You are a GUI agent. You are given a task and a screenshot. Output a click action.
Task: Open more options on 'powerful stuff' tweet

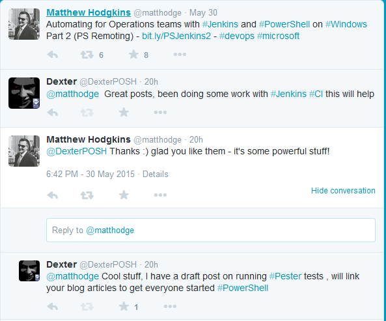tap(160, 195)
